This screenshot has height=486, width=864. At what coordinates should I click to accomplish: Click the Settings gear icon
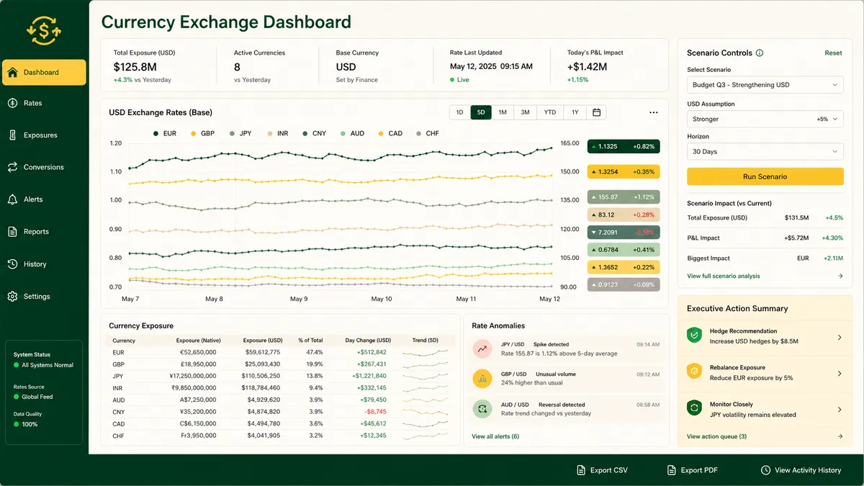click(12, 297)
